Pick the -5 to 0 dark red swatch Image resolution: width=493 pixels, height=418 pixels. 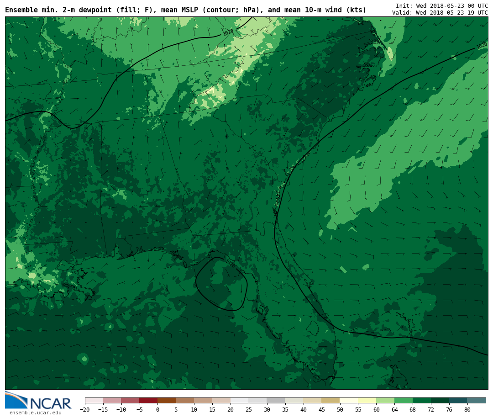(x=148, y=400)
